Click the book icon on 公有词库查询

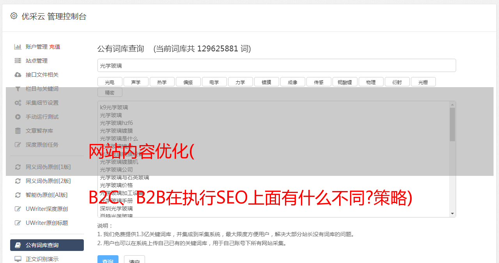pyautogui.click(x=18, y=245)
